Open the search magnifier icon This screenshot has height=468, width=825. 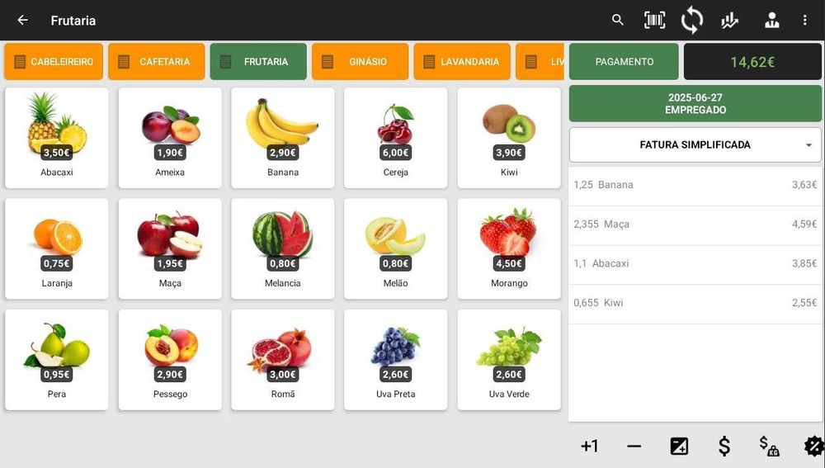click(618, 20)
